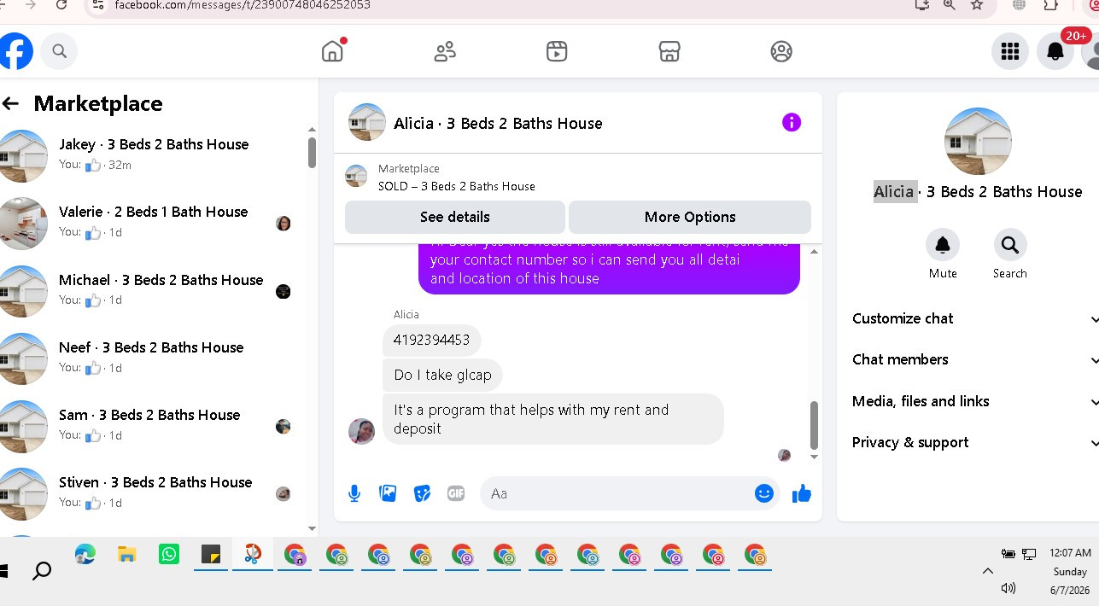Open Windows search on the taskbar
The width and height of the screenshot is (1099, 606).
[x=41, y=571]
